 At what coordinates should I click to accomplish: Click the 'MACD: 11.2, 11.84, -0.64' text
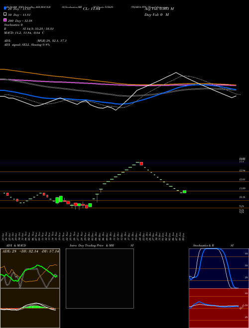tap(24, 33)
